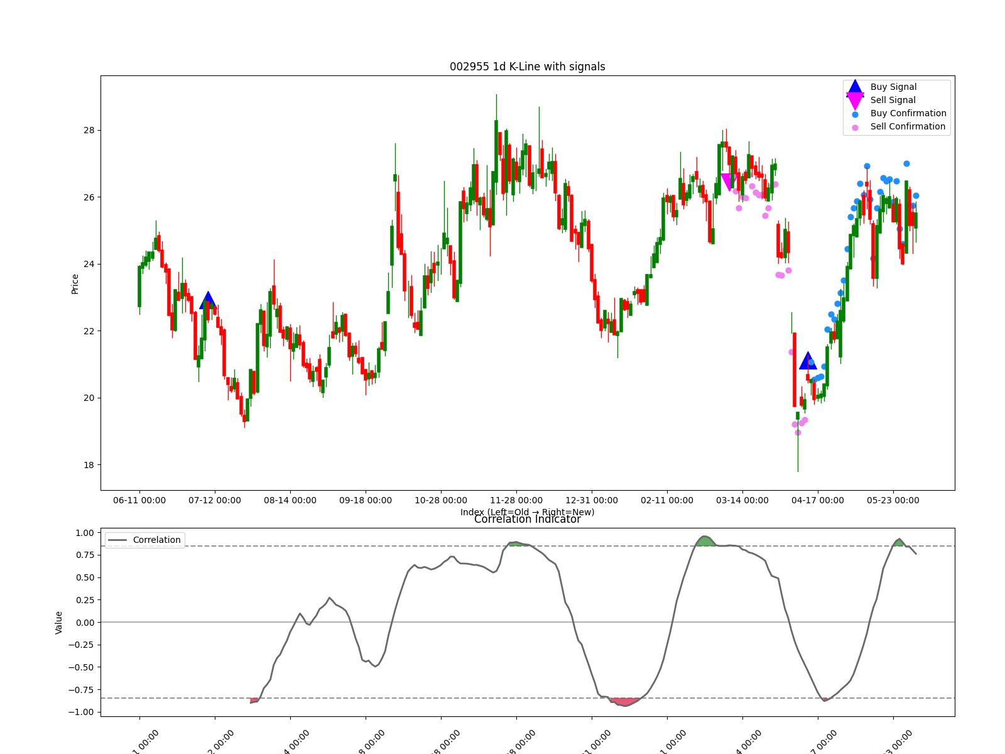Click the Buy Signal legend triangle icon
Screen dimensions: 1005x754
[x=855, y=87]
